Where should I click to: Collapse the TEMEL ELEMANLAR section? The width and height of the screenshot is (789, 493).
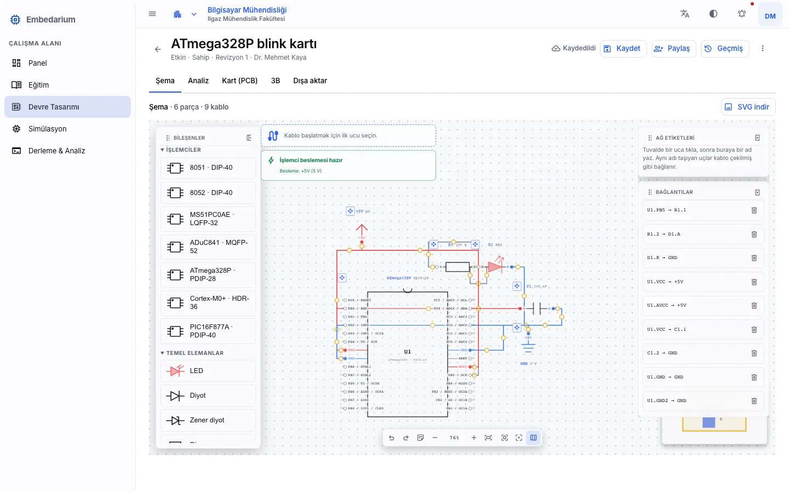192,353
